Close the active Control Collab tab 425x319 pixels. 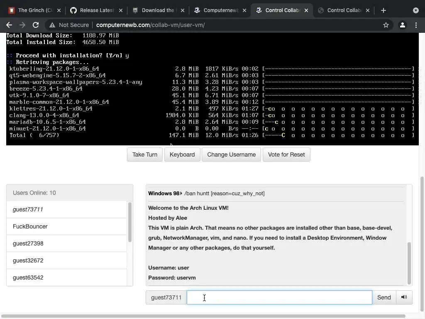tap(306, 10)
